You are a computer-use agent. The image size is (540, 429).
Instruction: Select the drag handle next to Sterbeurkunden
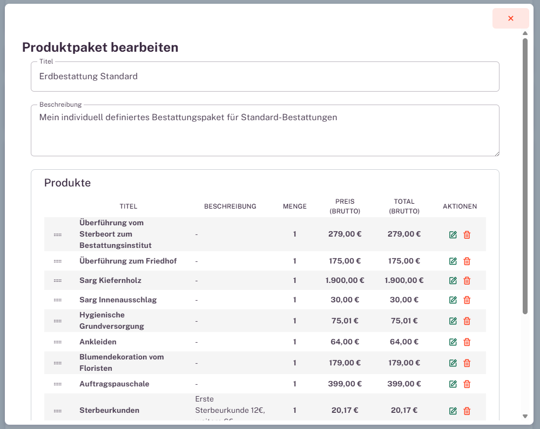[57, 410]
